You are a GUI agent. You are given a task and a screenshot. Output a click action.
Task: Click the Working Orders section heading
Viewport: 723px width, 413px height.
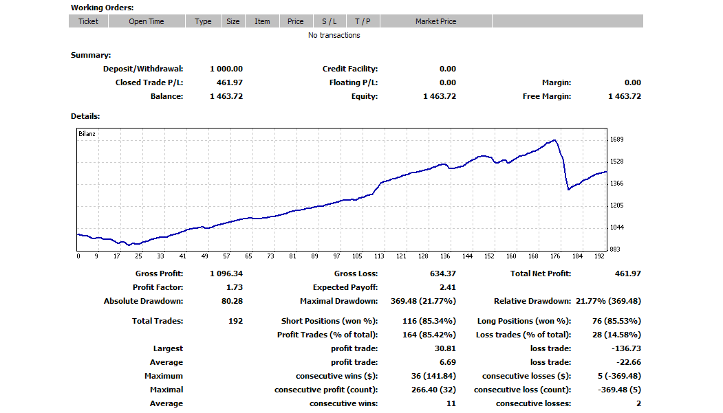point(102,8)
